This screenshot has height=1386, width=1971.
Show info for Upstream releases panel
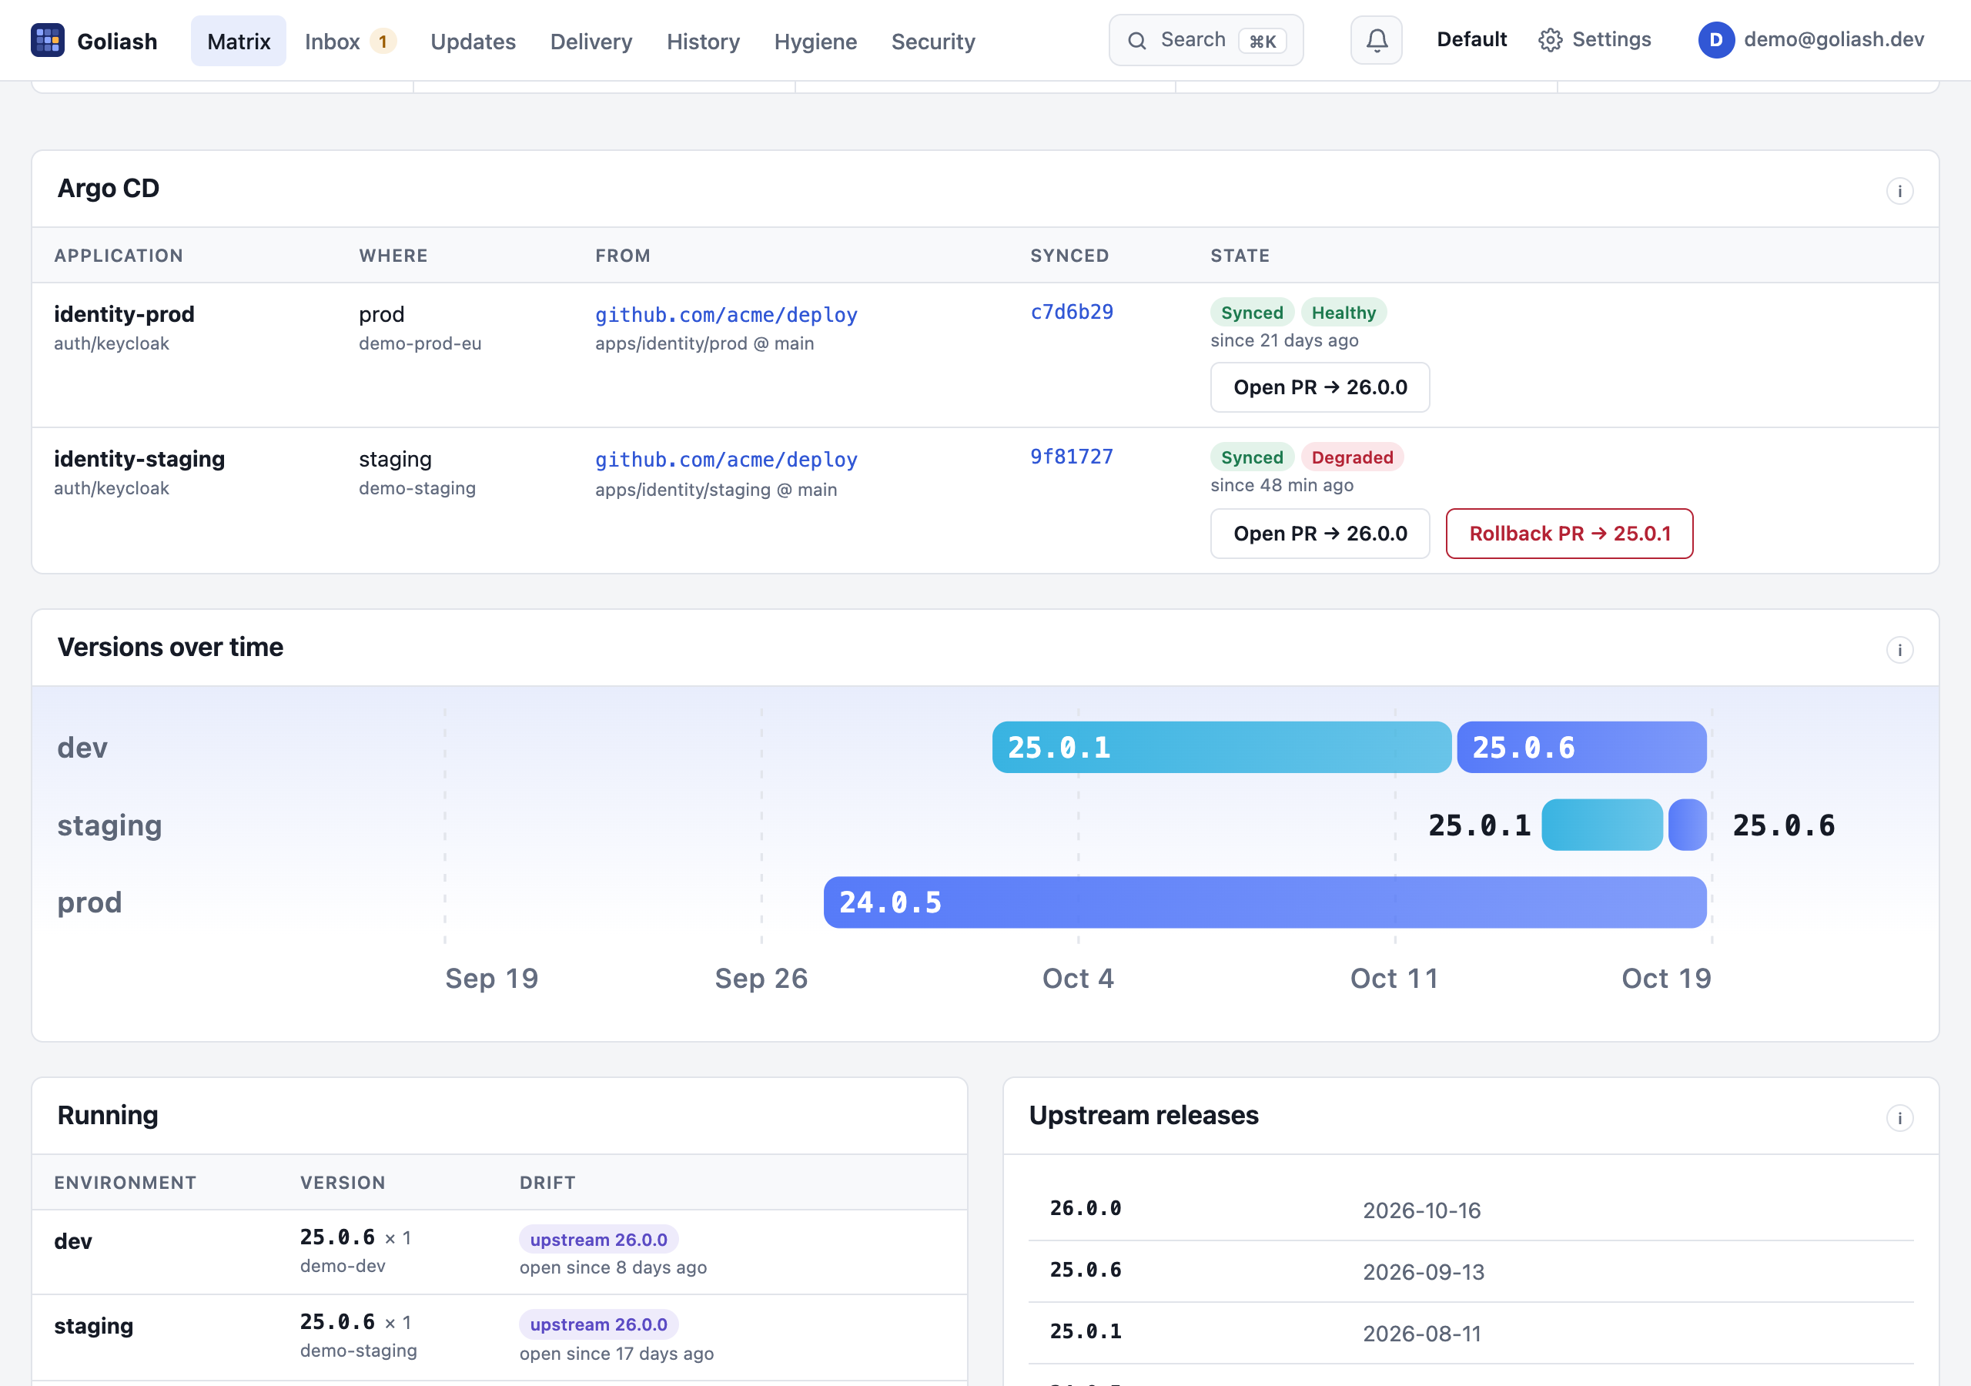(x=1899, y=1118)
